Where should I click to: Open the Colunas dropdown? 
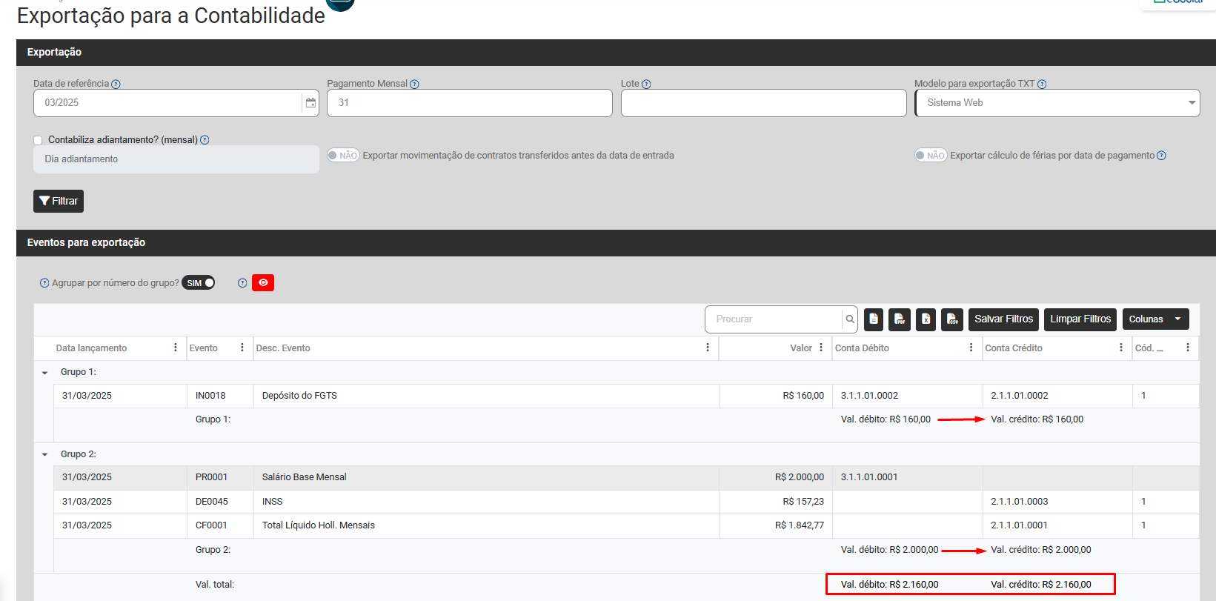tap(1155, 319)
